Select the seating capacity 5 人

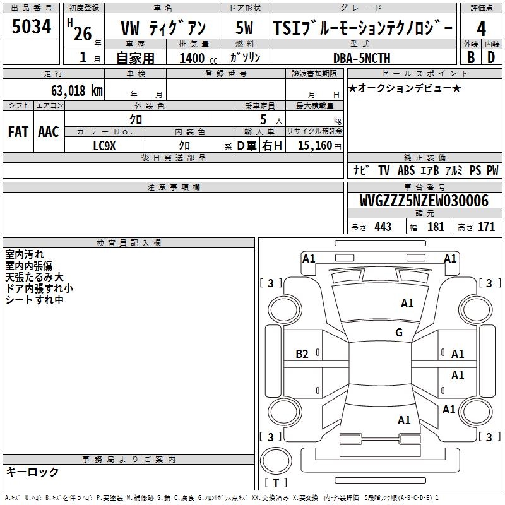point(271,120)
